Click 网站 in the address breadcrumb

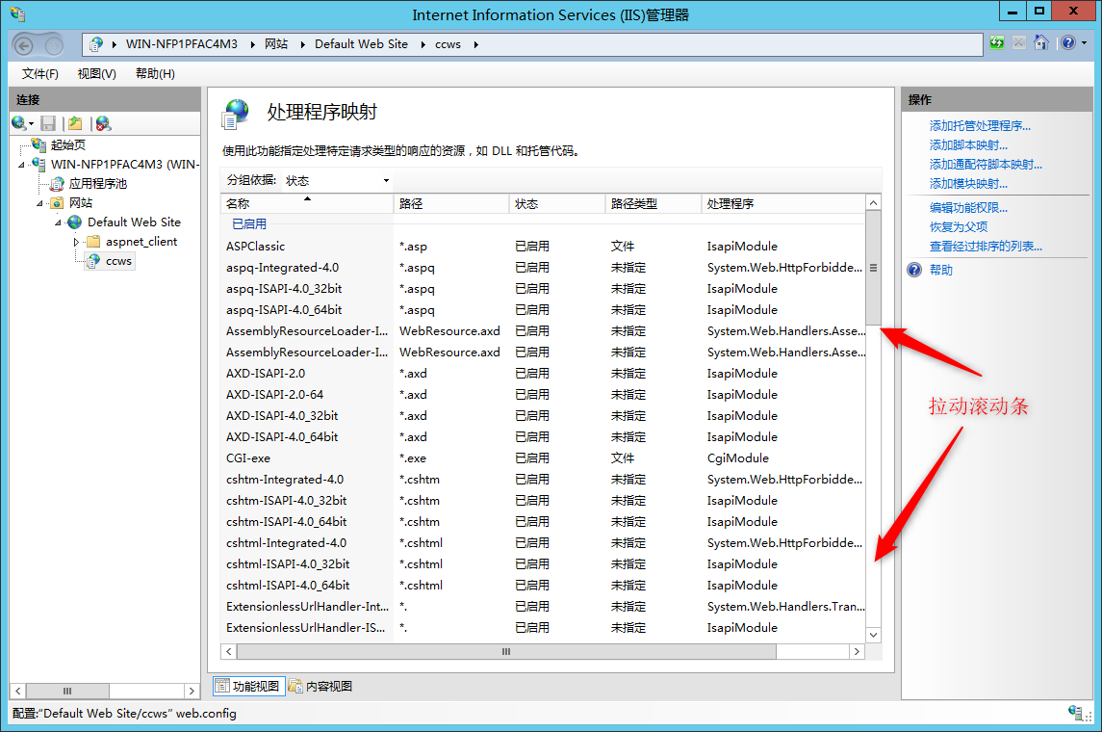[276, 44]
